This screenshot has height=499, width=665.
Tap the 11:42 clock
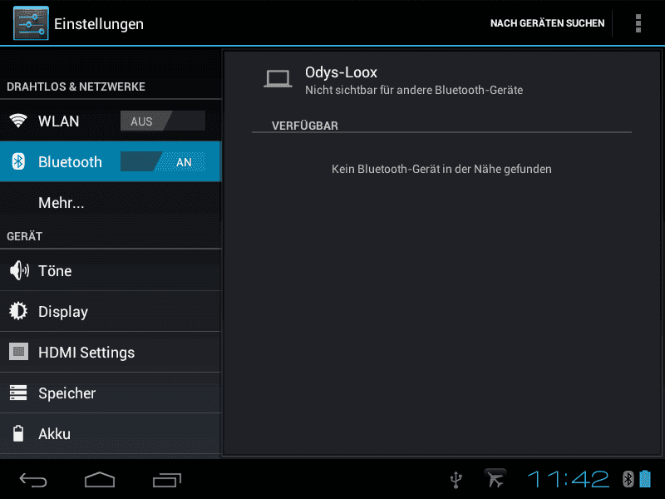coord(569,480)
